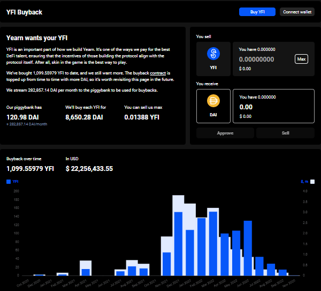Screen dimensions: 321x291
Task: Click the Sell button
Action: pyautogui.click(x=285, y=132)
